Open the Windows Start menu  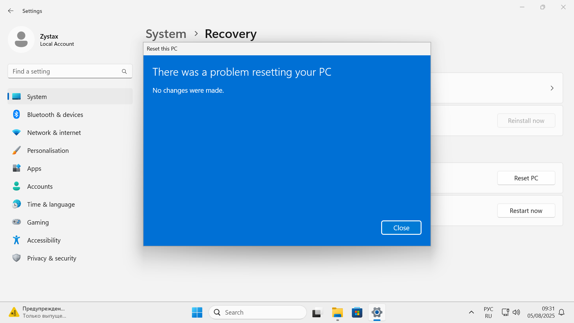point(197,313)
